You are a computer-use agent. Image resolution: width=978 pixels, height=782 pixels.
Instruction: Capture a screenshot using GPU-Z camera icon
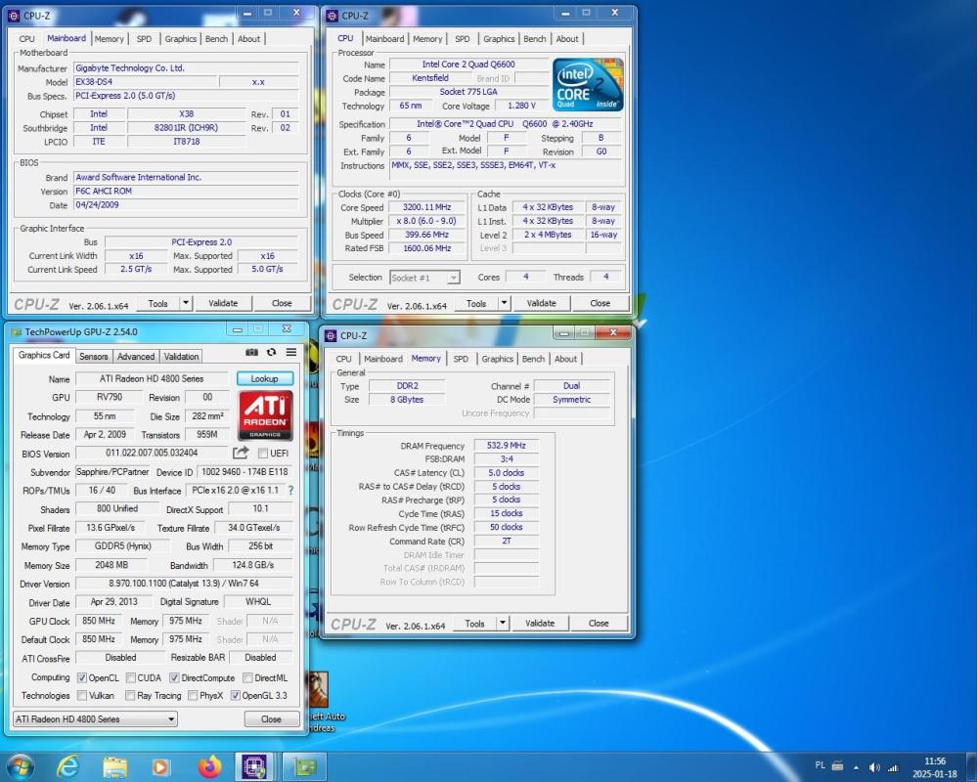point(251,353)
